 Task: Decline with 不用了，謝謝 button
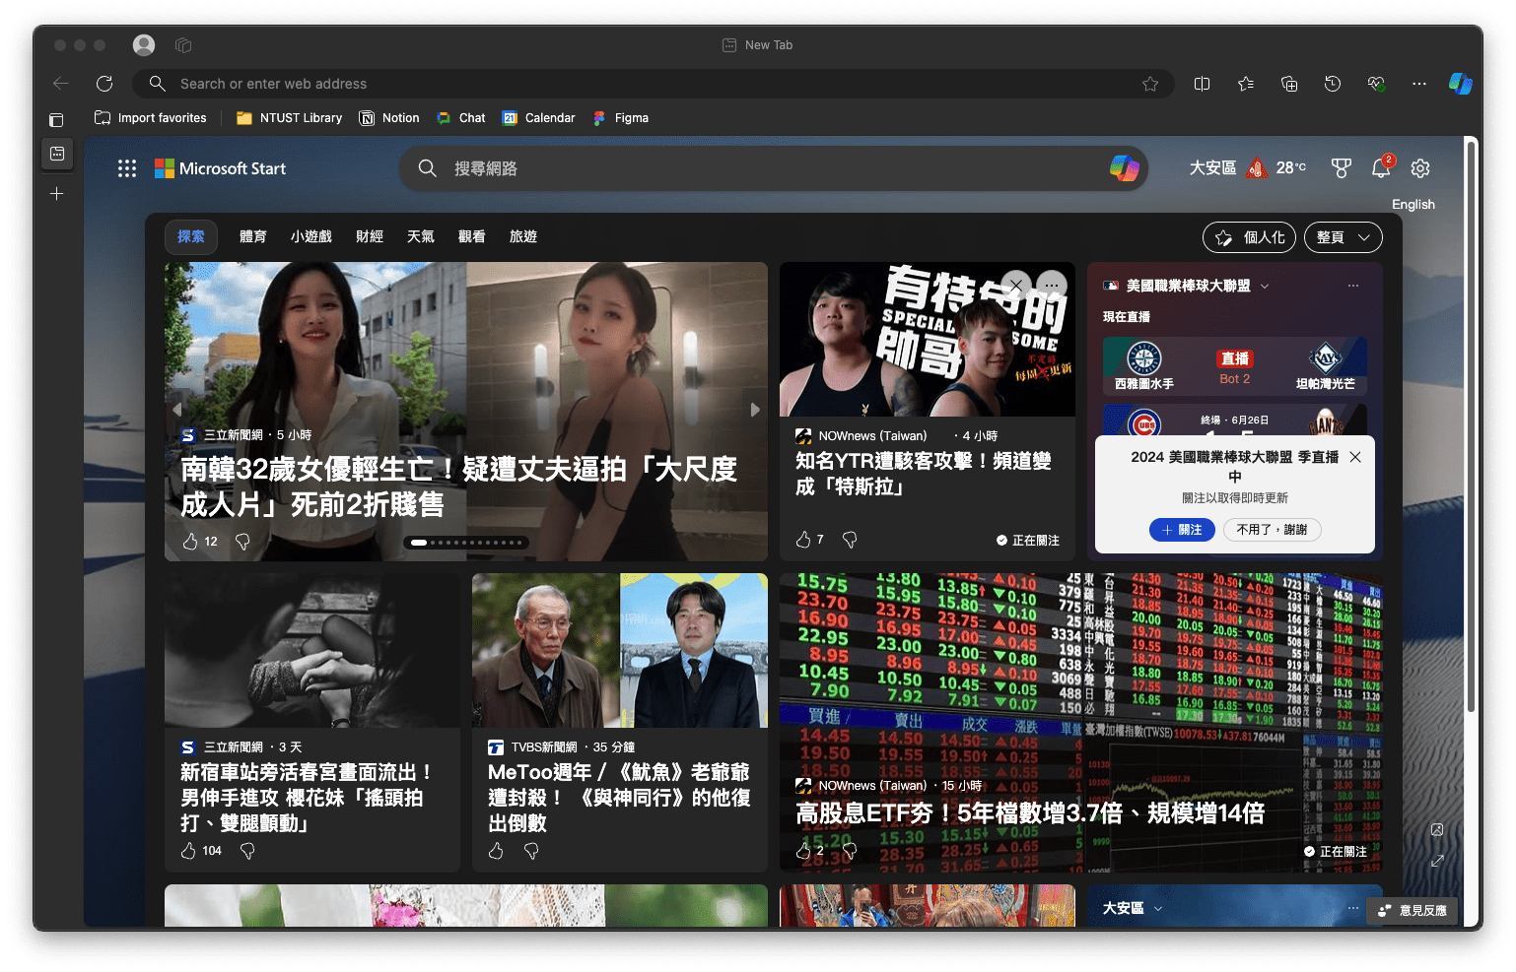1273,530
